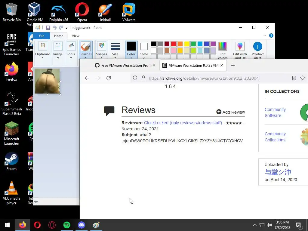Select Color 1 black swatch button
Viewport: 308px width, 231px height.
[131, 50]
